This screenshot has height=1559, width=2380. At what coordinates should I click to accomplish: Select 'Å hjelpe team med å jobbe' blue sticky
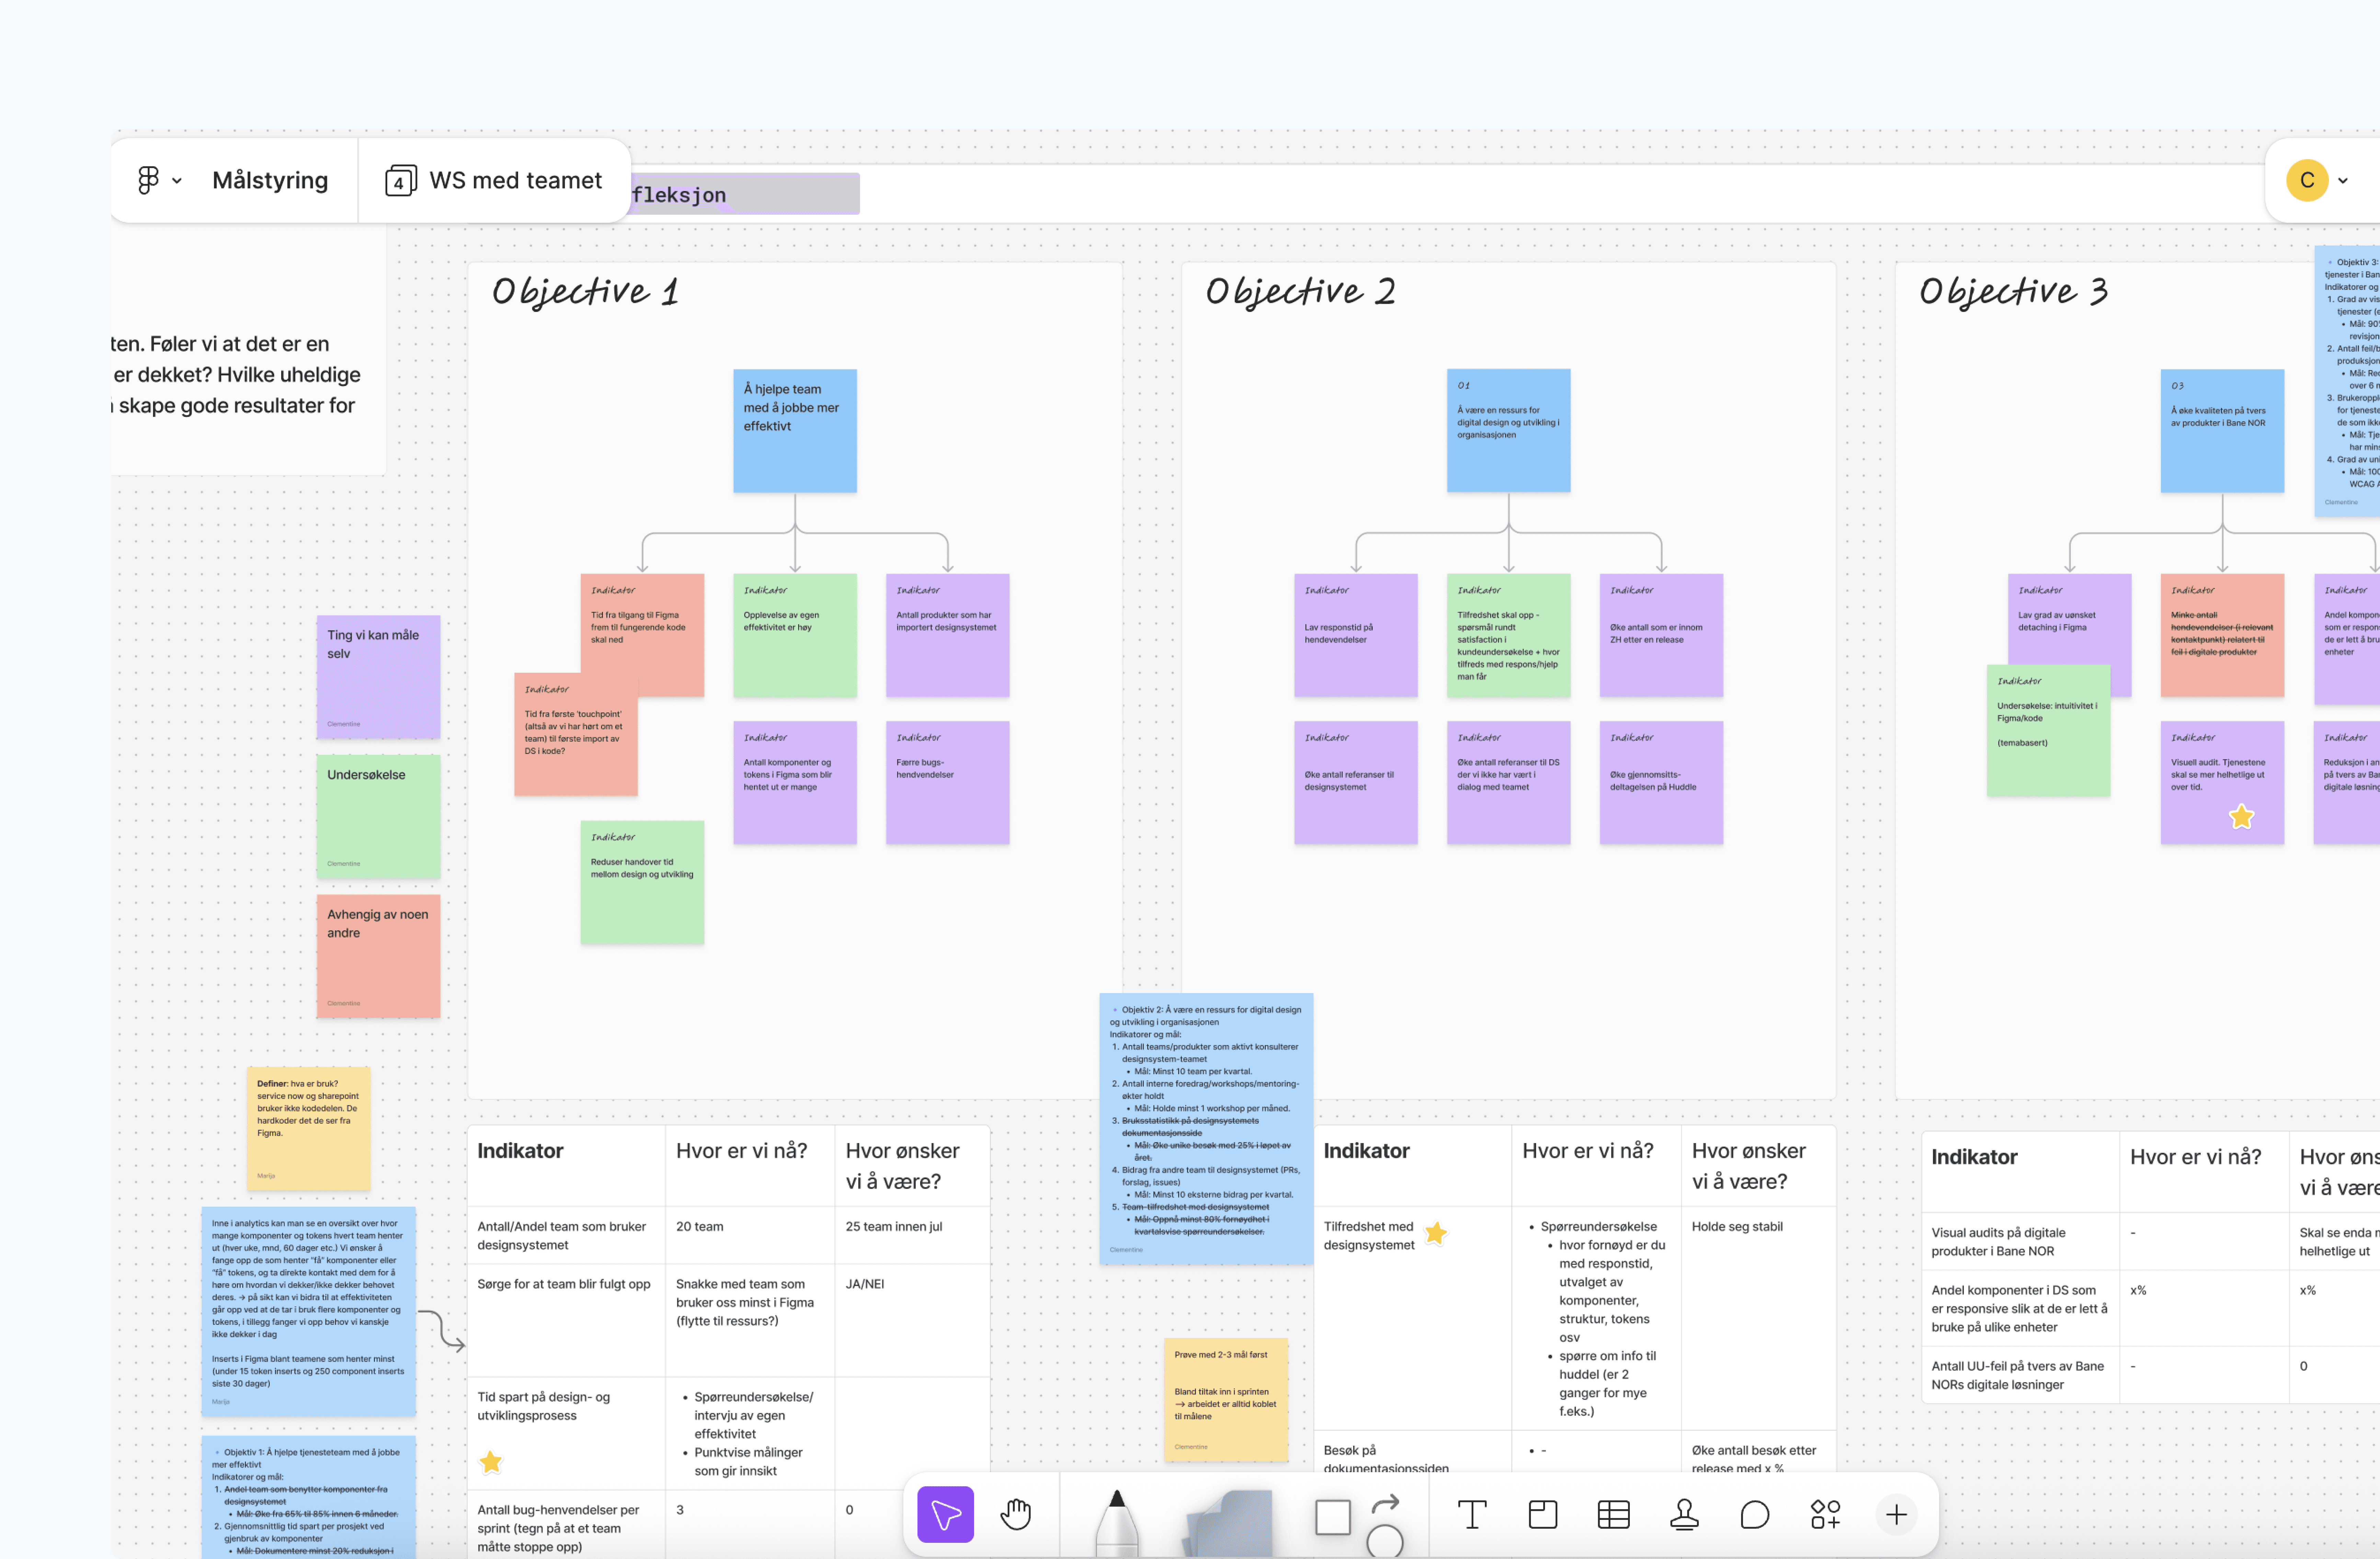tap(795, 431)
